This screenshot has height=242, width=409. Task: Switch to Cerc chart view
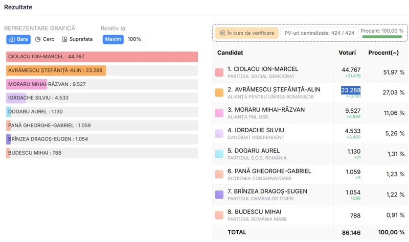click(x=44, y=39)
